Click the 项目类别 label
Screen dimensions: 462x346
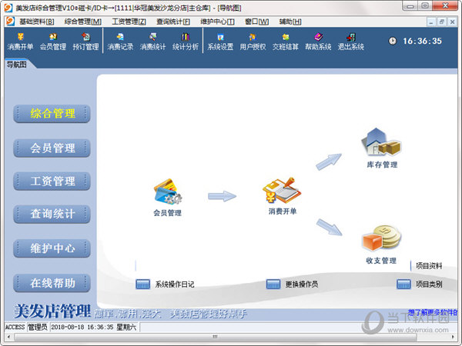(429, 284)
